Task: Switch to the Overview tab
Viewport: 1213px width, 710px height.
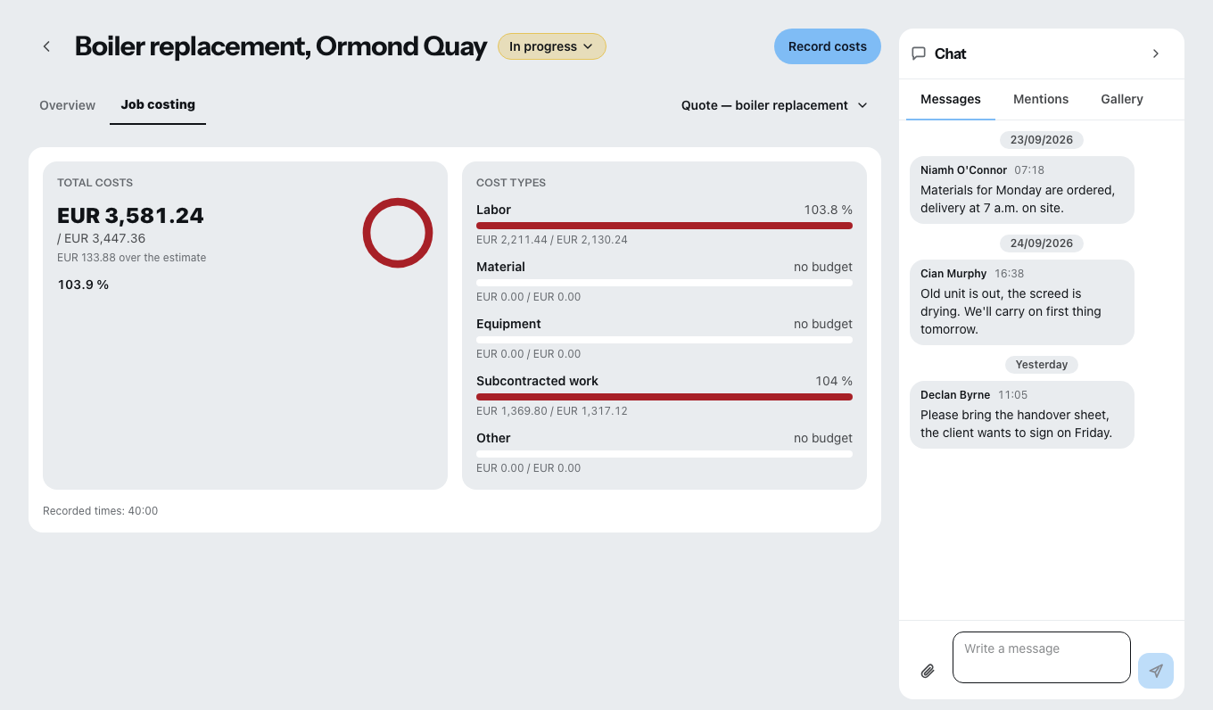Action: click(x=67, y=105)
